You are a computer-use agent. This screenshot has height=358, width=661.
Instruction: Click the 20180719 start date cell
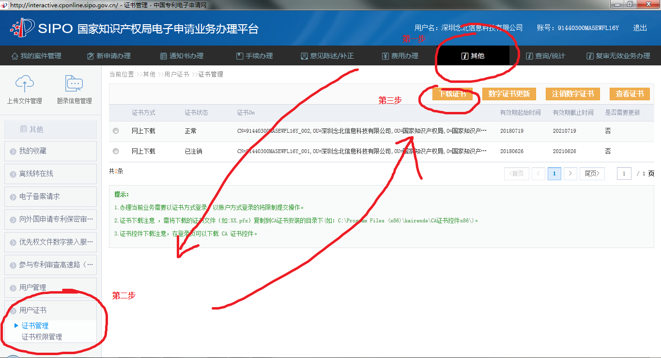(512, 131)
